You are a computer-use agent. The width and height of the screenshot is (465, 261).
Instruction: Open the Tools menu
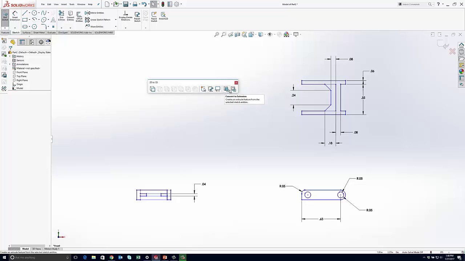pos(72,4)
